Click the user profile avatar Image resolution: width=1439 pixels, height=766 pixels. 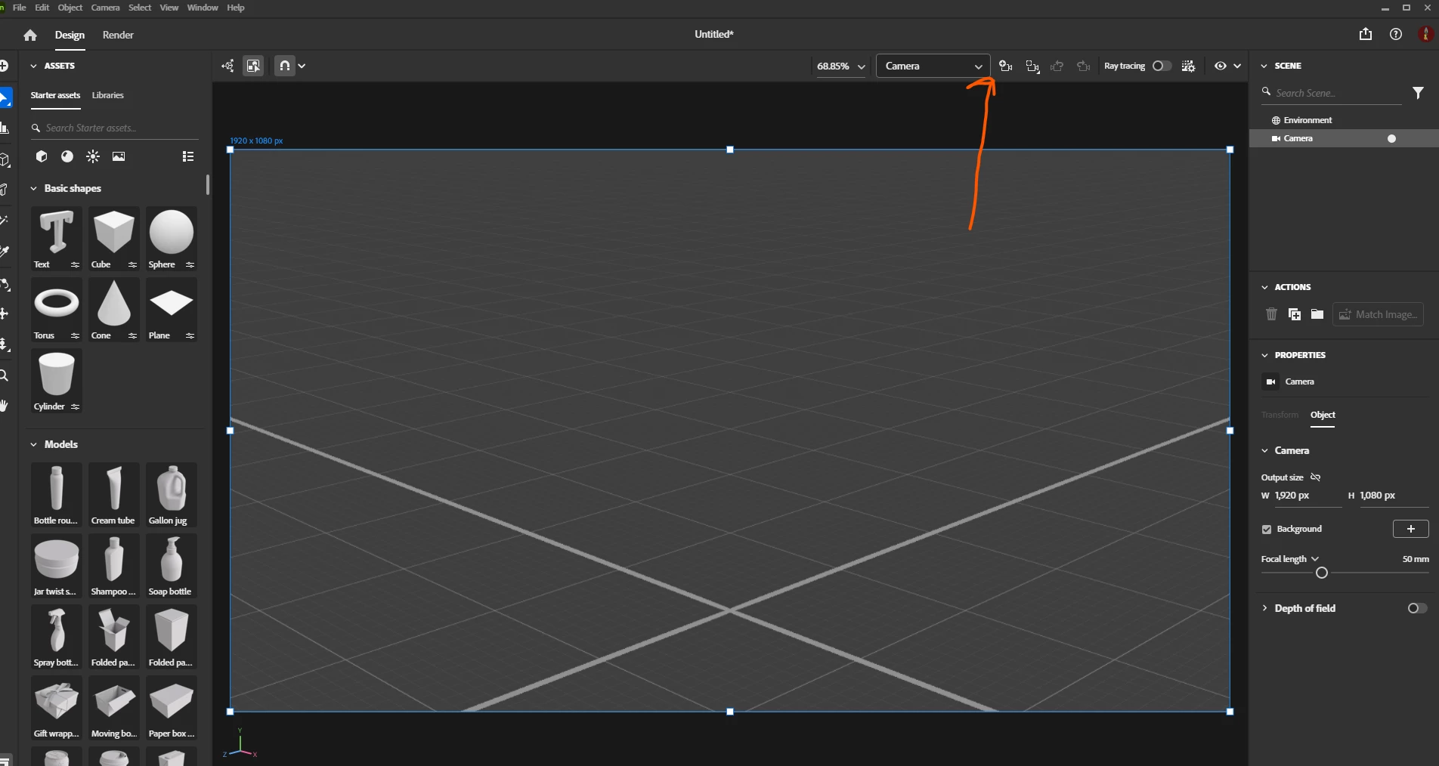[1425, 34]
